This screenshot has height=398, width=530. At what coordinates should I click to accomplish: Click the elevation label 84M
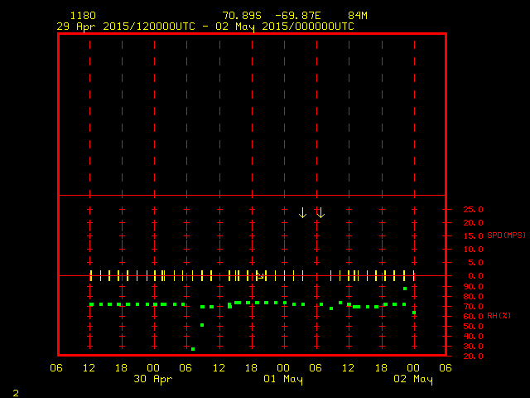(358, 16)
